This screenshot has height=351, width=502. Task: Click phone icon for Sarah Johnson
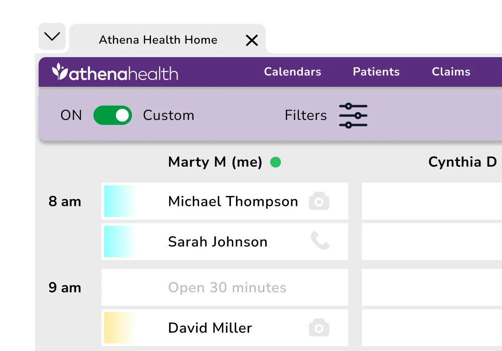(x=320, y=242)
